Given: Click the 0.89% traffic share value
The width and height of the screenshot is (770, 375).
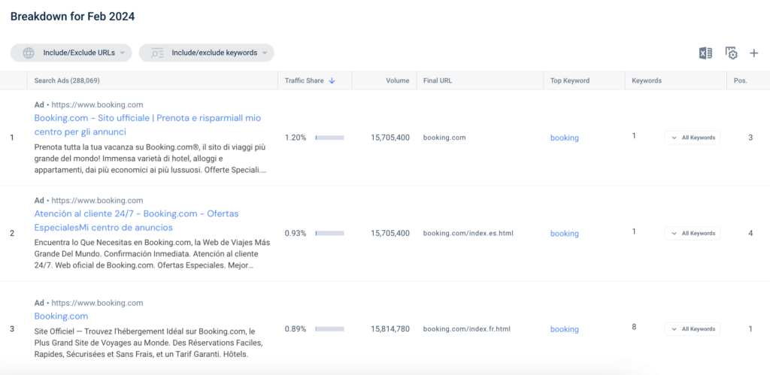Looking at the screenshot, I should coord(296,329).
